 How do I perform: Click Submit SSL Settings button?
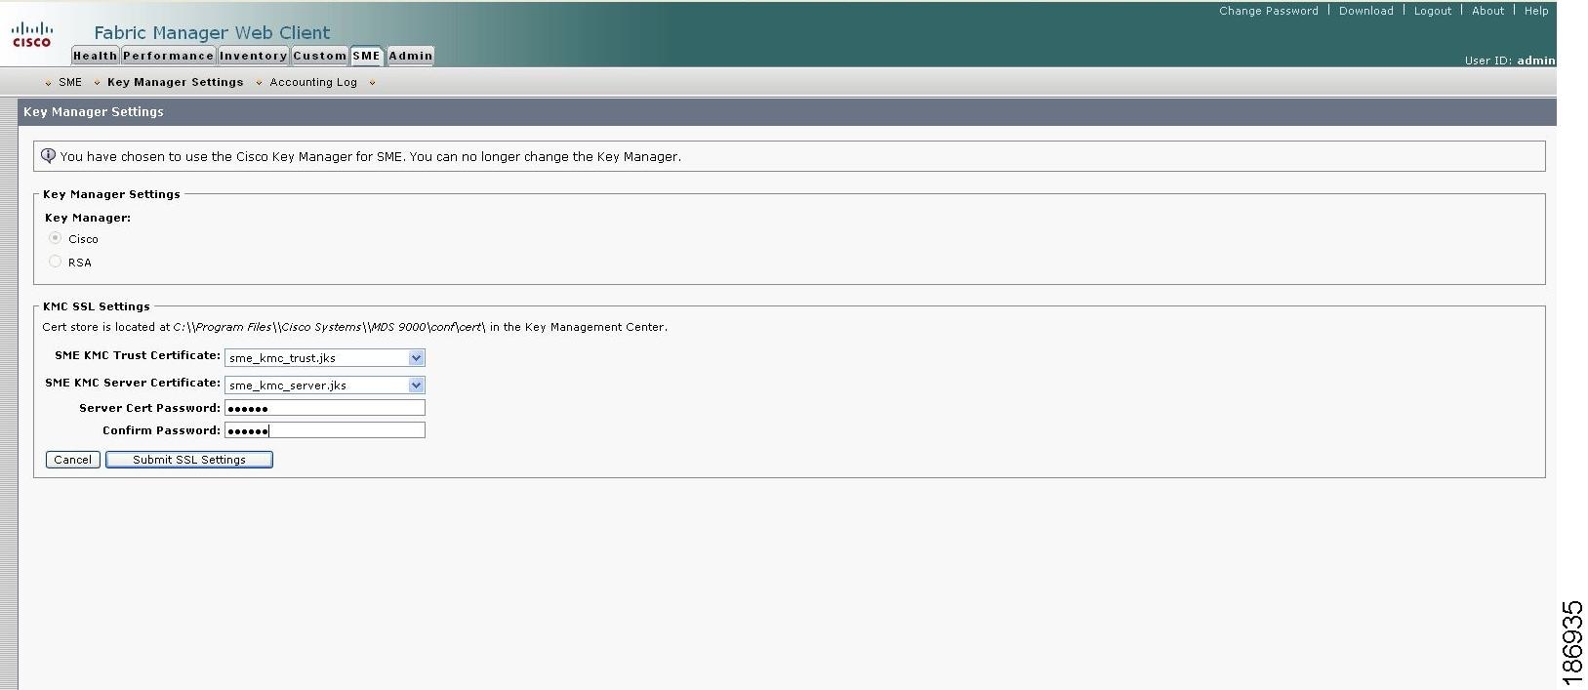point(189,460)
